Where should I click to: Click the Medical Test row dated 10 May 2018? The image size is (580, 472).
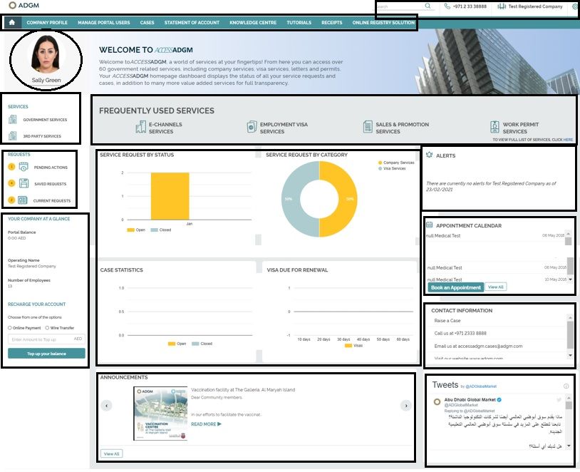point(497,279)
